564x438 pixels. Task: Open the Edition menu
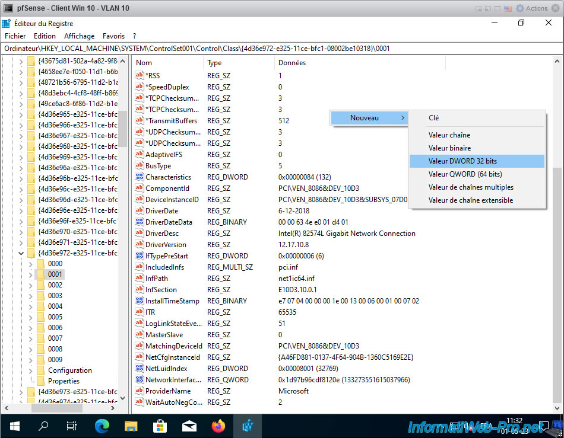point(45,36)
